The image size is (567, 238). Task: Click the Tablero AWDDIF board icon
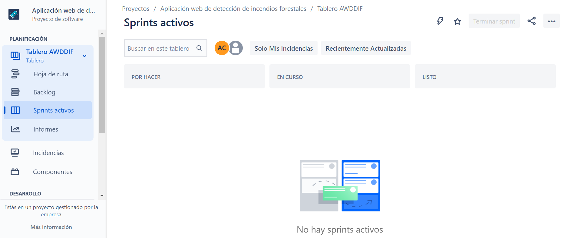coord(15,56)
